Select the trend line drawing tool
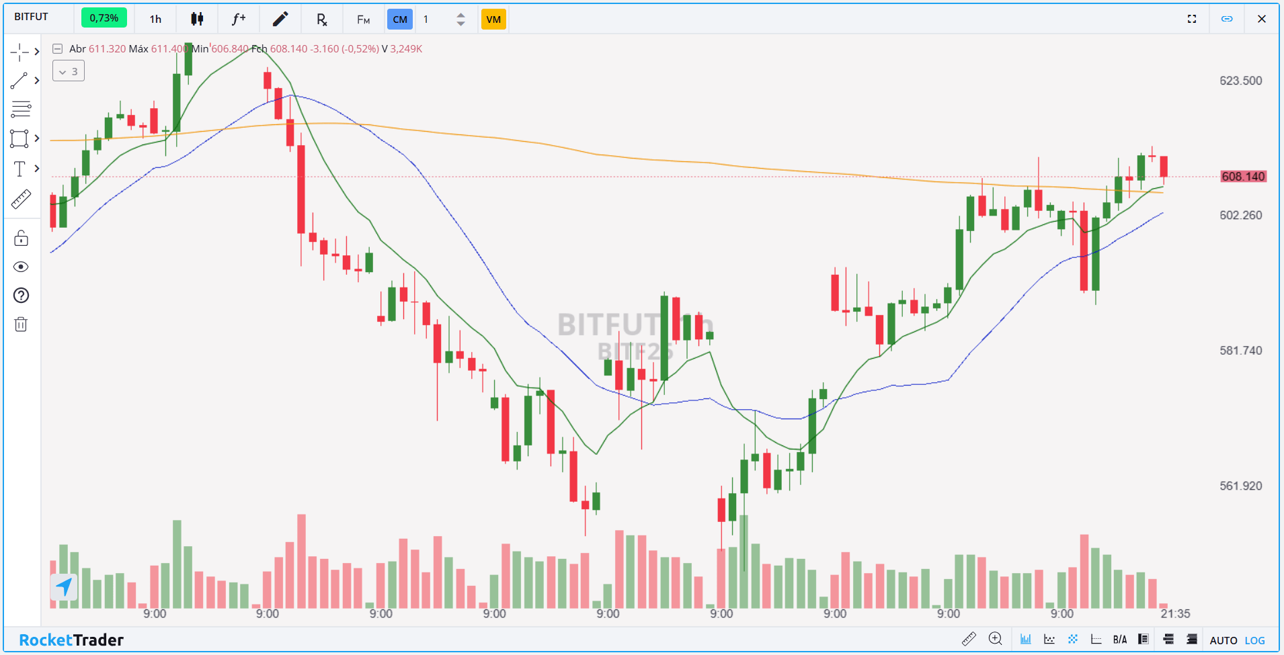This screenshot has height=655, width=1284. click(19, 81)
